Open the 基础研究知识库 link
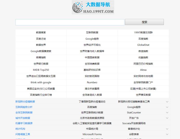The width and height of the screenshot is (180, 139). tap(92, 70)
